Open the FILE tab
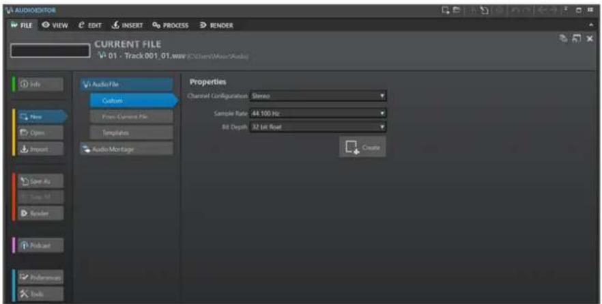The image size is (602, 304). (x=22, y=25)
